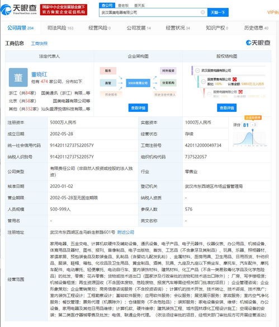The width and height of the screenshot is (279, 327).
Task: Click the 法定代表人 column header
Action: tap(49, 56)
